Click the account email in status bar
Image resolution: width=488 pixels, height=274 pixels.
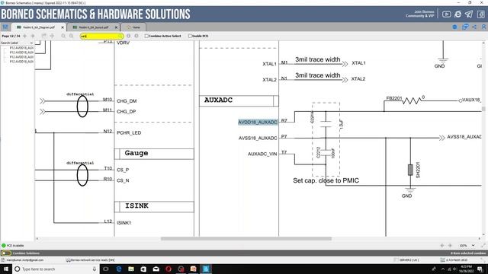coord(25,260)
